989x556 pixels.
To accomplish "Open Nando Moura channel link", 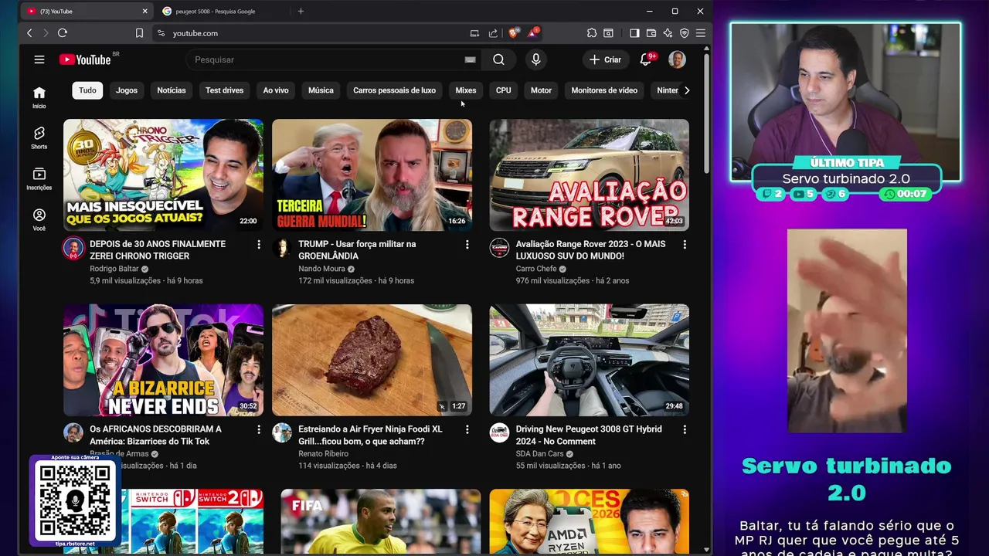I will 321,269.
